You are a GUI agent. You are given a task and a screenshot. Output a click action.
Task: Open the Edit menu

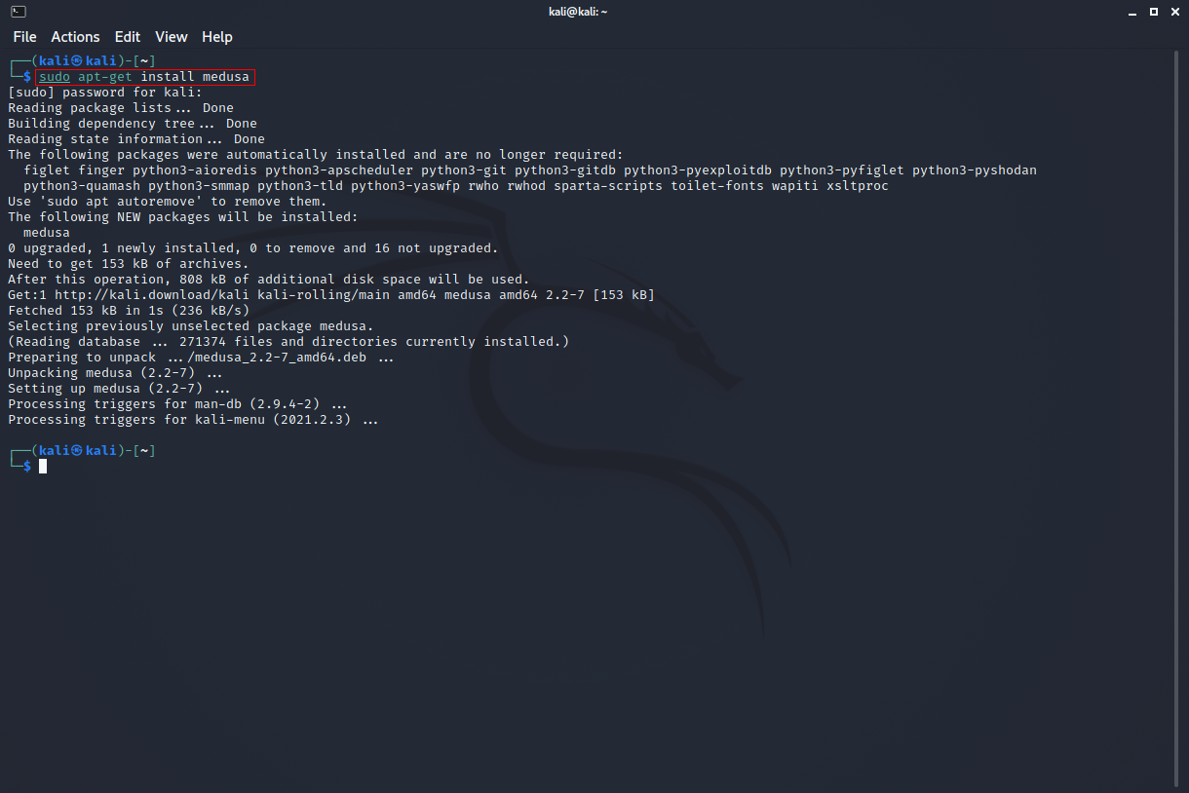128,37
